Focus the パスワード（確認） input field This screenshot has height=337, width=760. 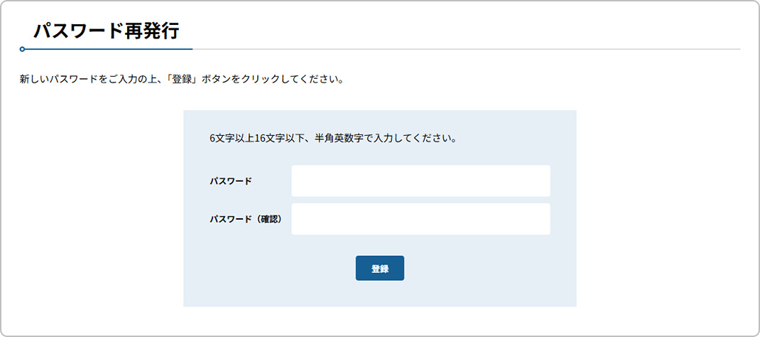click(x=420, y=219)
